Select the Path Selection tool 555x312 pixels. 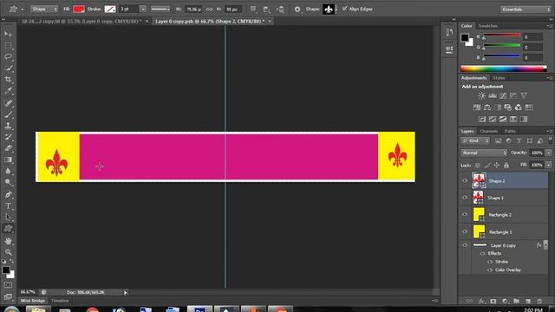click(8, 218)
